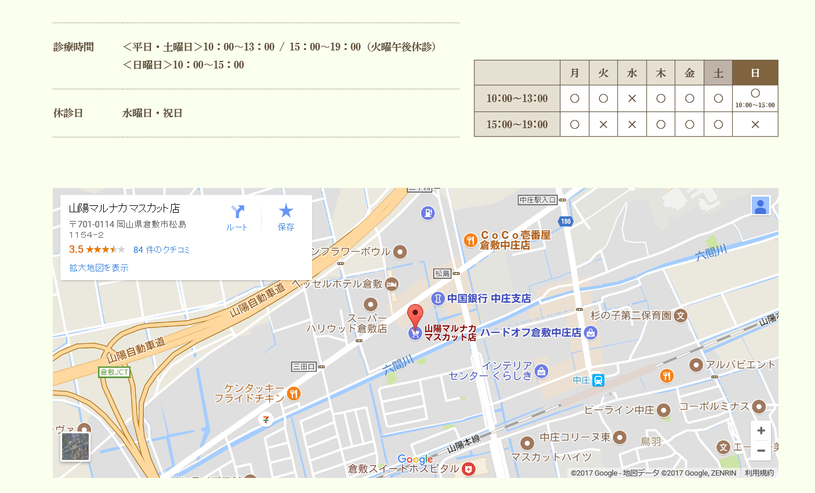815x493 pixels.
Task: Click the 三田口 intersection label
Action: [304, 367]
